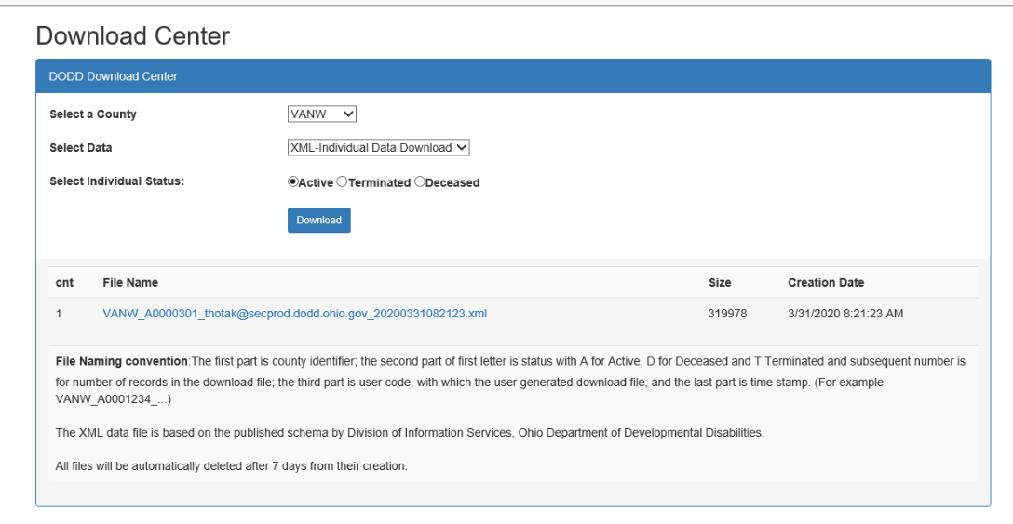Click the Select a County label
The image size is (1013, 524).
coord(93,114)
